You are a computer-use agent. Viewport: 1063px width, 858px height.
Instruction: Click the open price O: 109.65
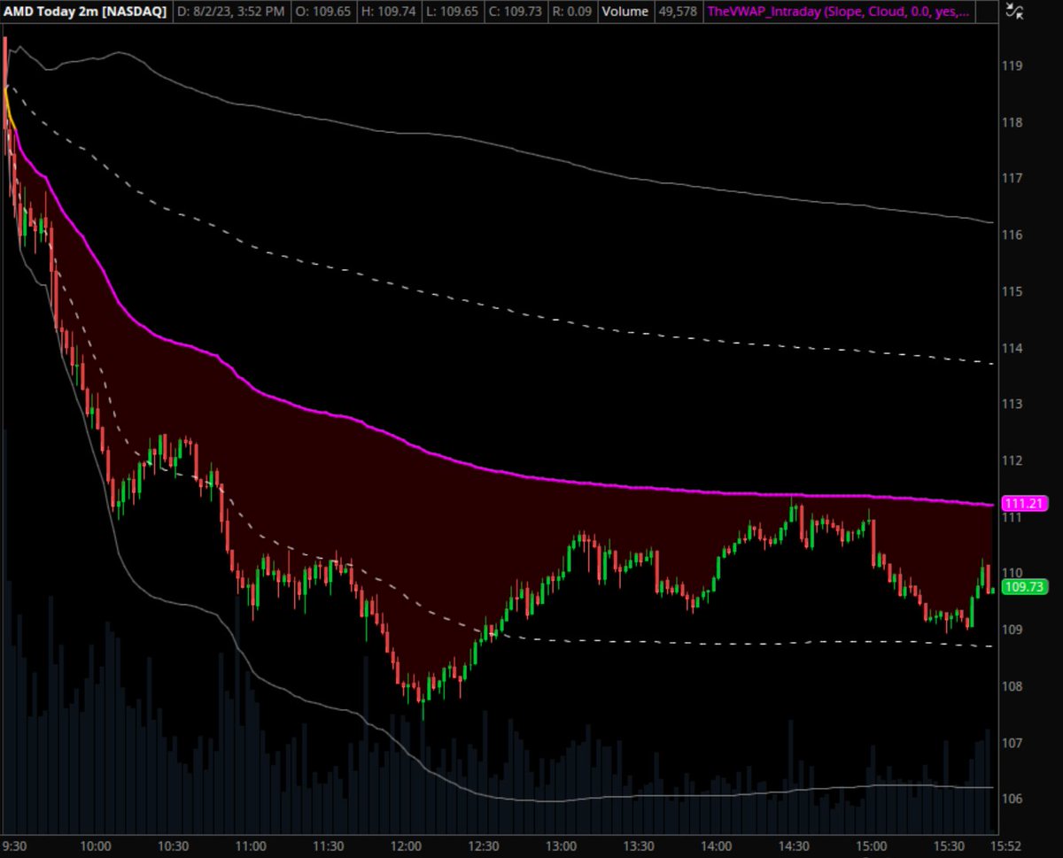(323, 12)
